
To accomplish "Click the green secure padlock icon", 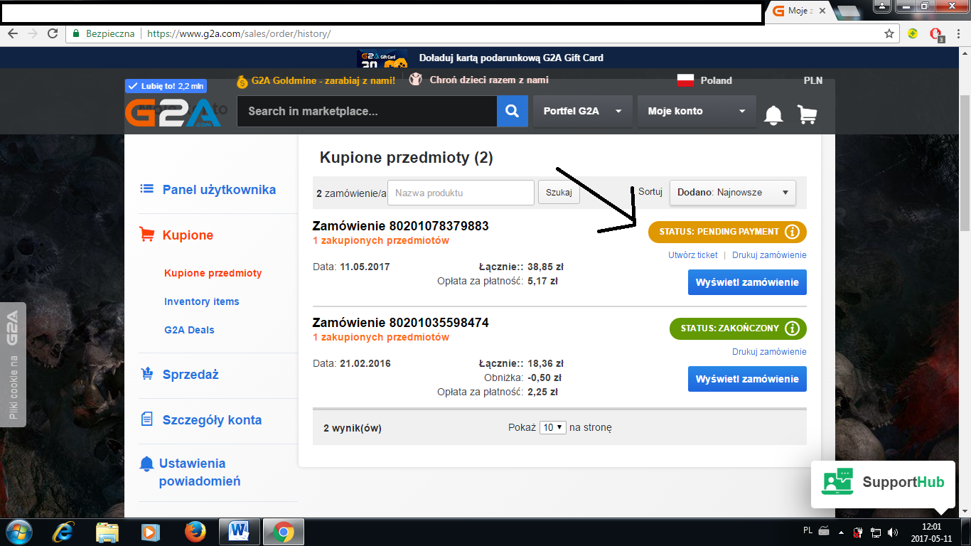I will click(x=77, y=33).
